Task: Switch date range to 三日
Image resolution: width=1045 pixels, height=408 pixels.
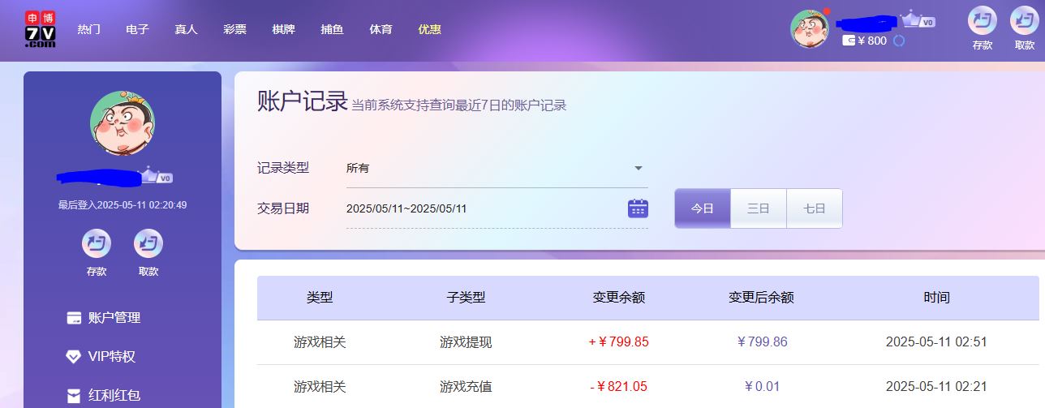Action: 758,208
